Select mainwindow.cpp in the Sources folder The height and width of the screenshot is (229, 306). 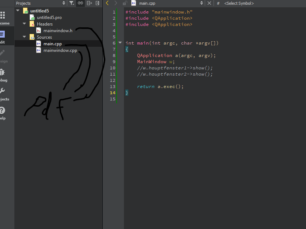click(x=60, y=50)
